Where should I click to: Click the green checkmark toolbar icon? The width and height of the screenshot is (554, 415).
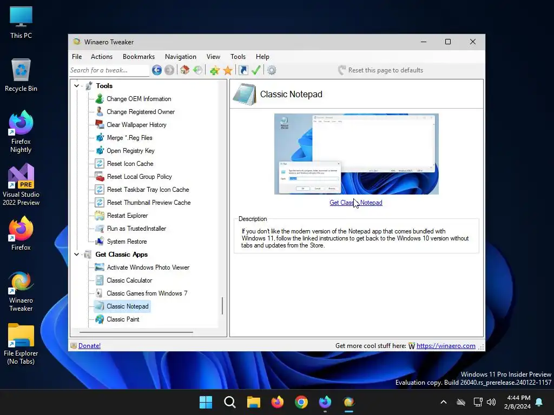[256, 70]
